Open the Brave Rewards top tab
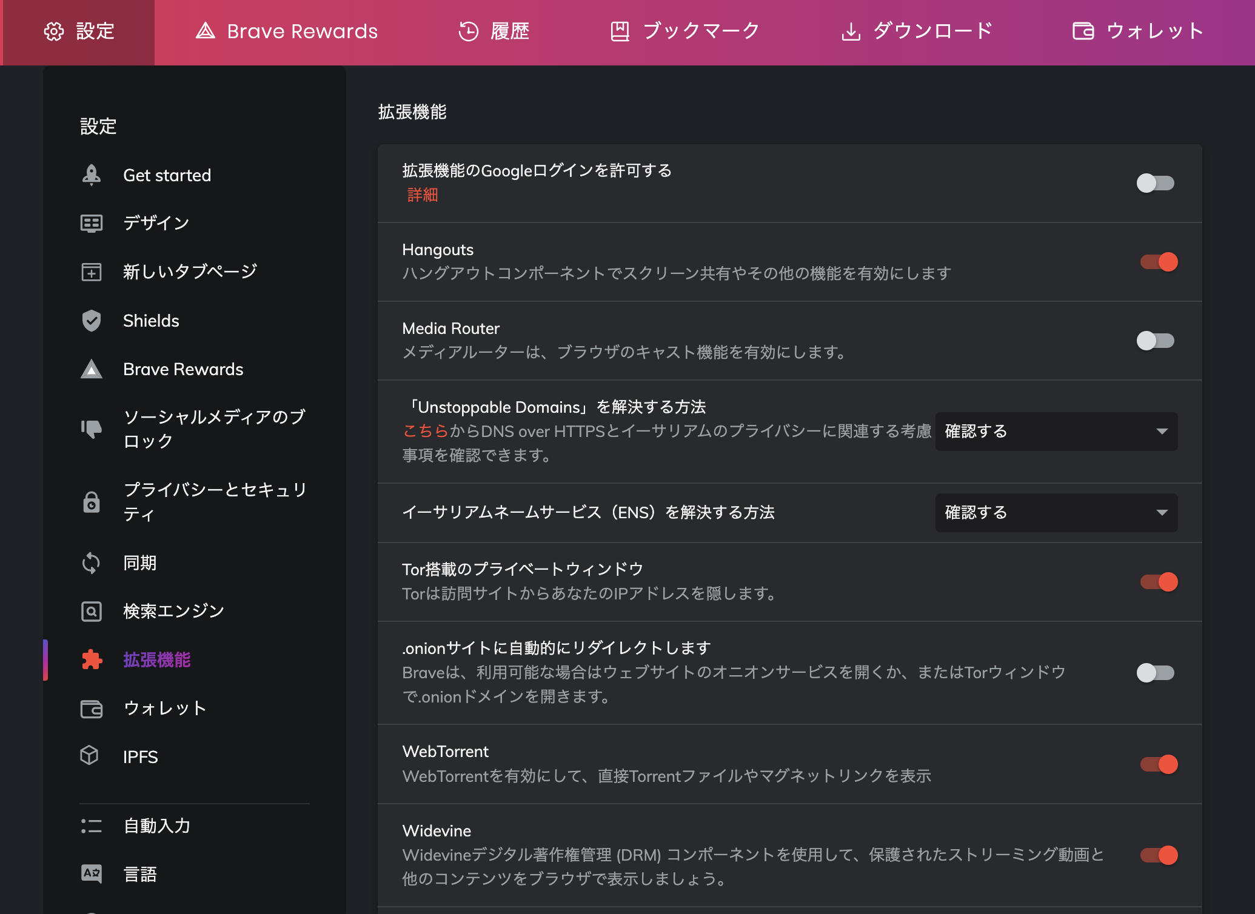The width and height of the screenshot is (1255, 914). 287,32
